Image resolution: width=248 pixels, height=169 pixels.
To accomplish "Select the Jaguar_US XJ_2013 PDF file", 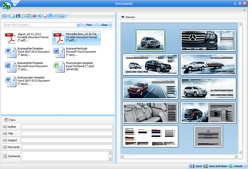I will 26,38.
